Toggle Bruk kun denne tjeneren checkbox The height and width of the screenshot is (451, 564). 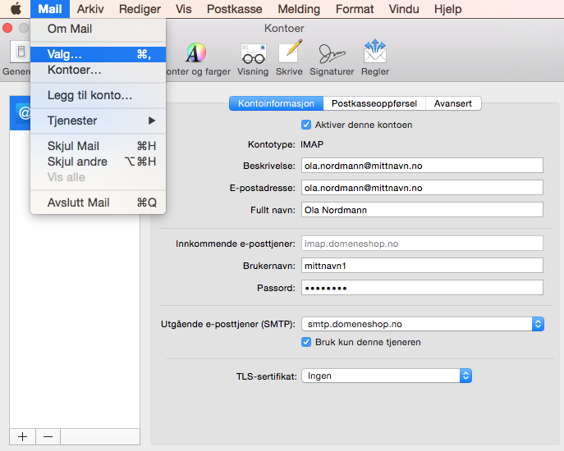[306, 342]
